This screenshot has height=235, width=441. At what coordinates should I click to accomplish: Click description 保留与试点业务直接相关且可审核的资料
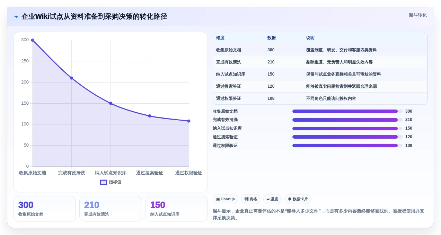click(x=344, y=74)
